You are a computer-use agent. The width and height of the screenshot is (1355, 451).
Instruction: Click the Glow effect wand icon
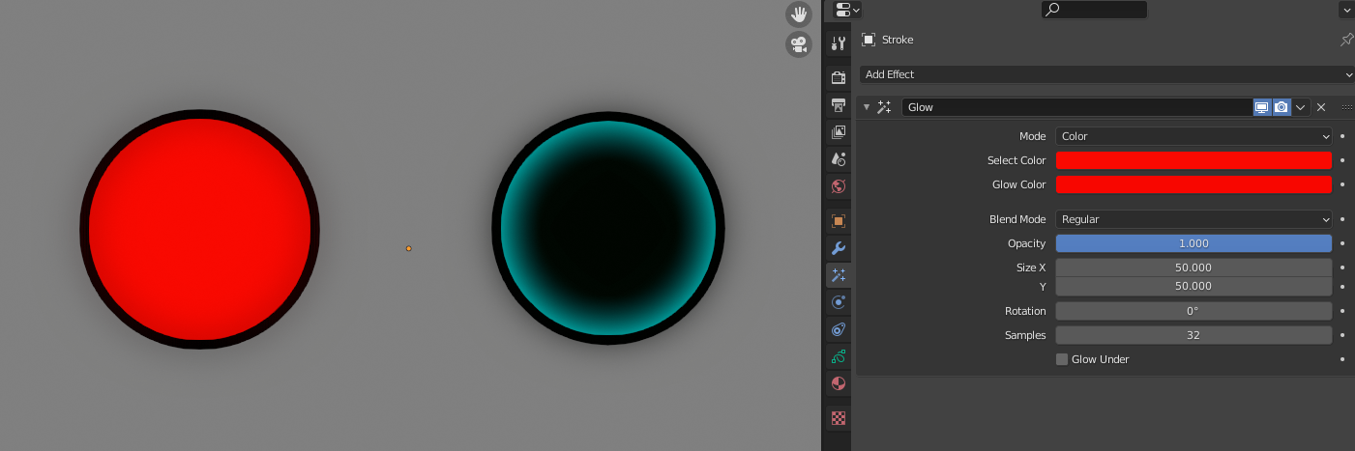click(x=884, y=107)
